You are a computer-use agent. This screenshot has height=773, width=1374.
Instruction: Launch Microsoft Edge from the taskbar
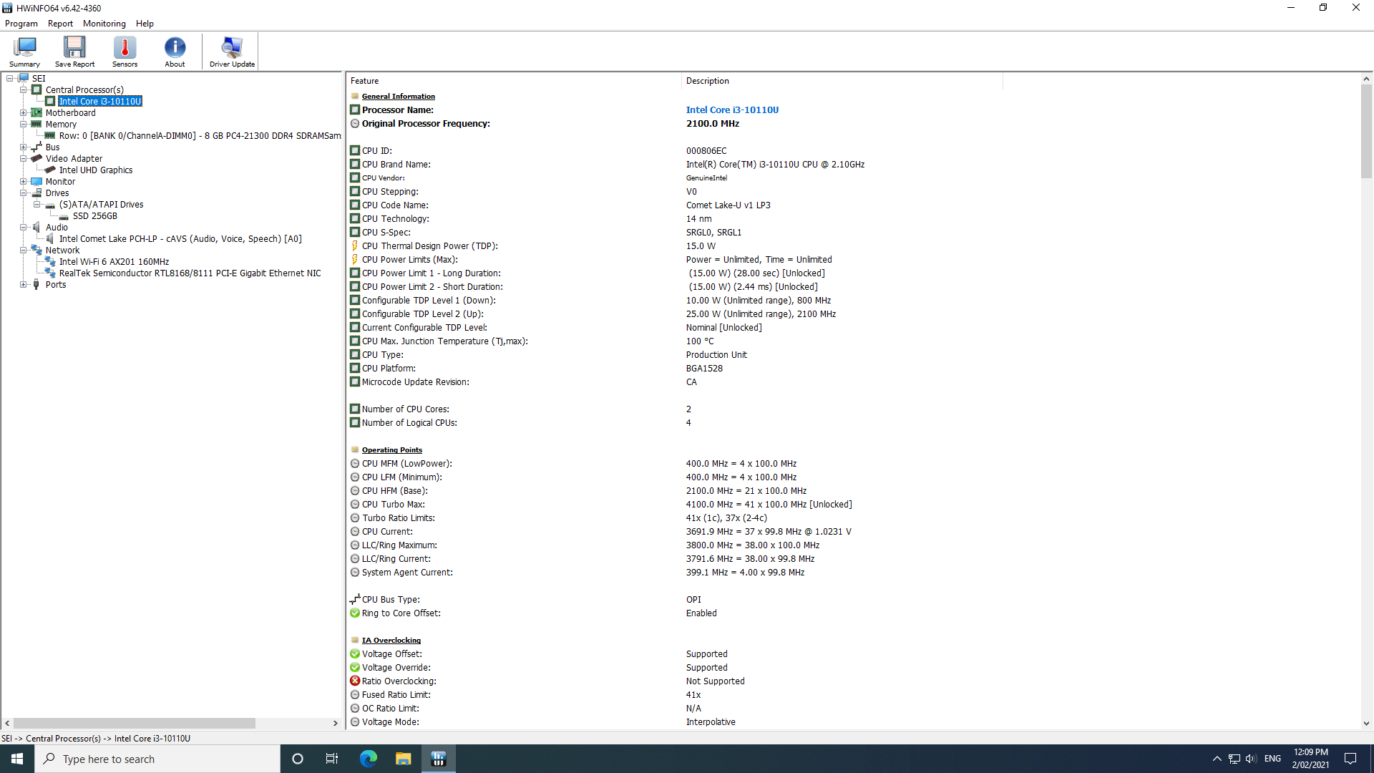(368, 759)
